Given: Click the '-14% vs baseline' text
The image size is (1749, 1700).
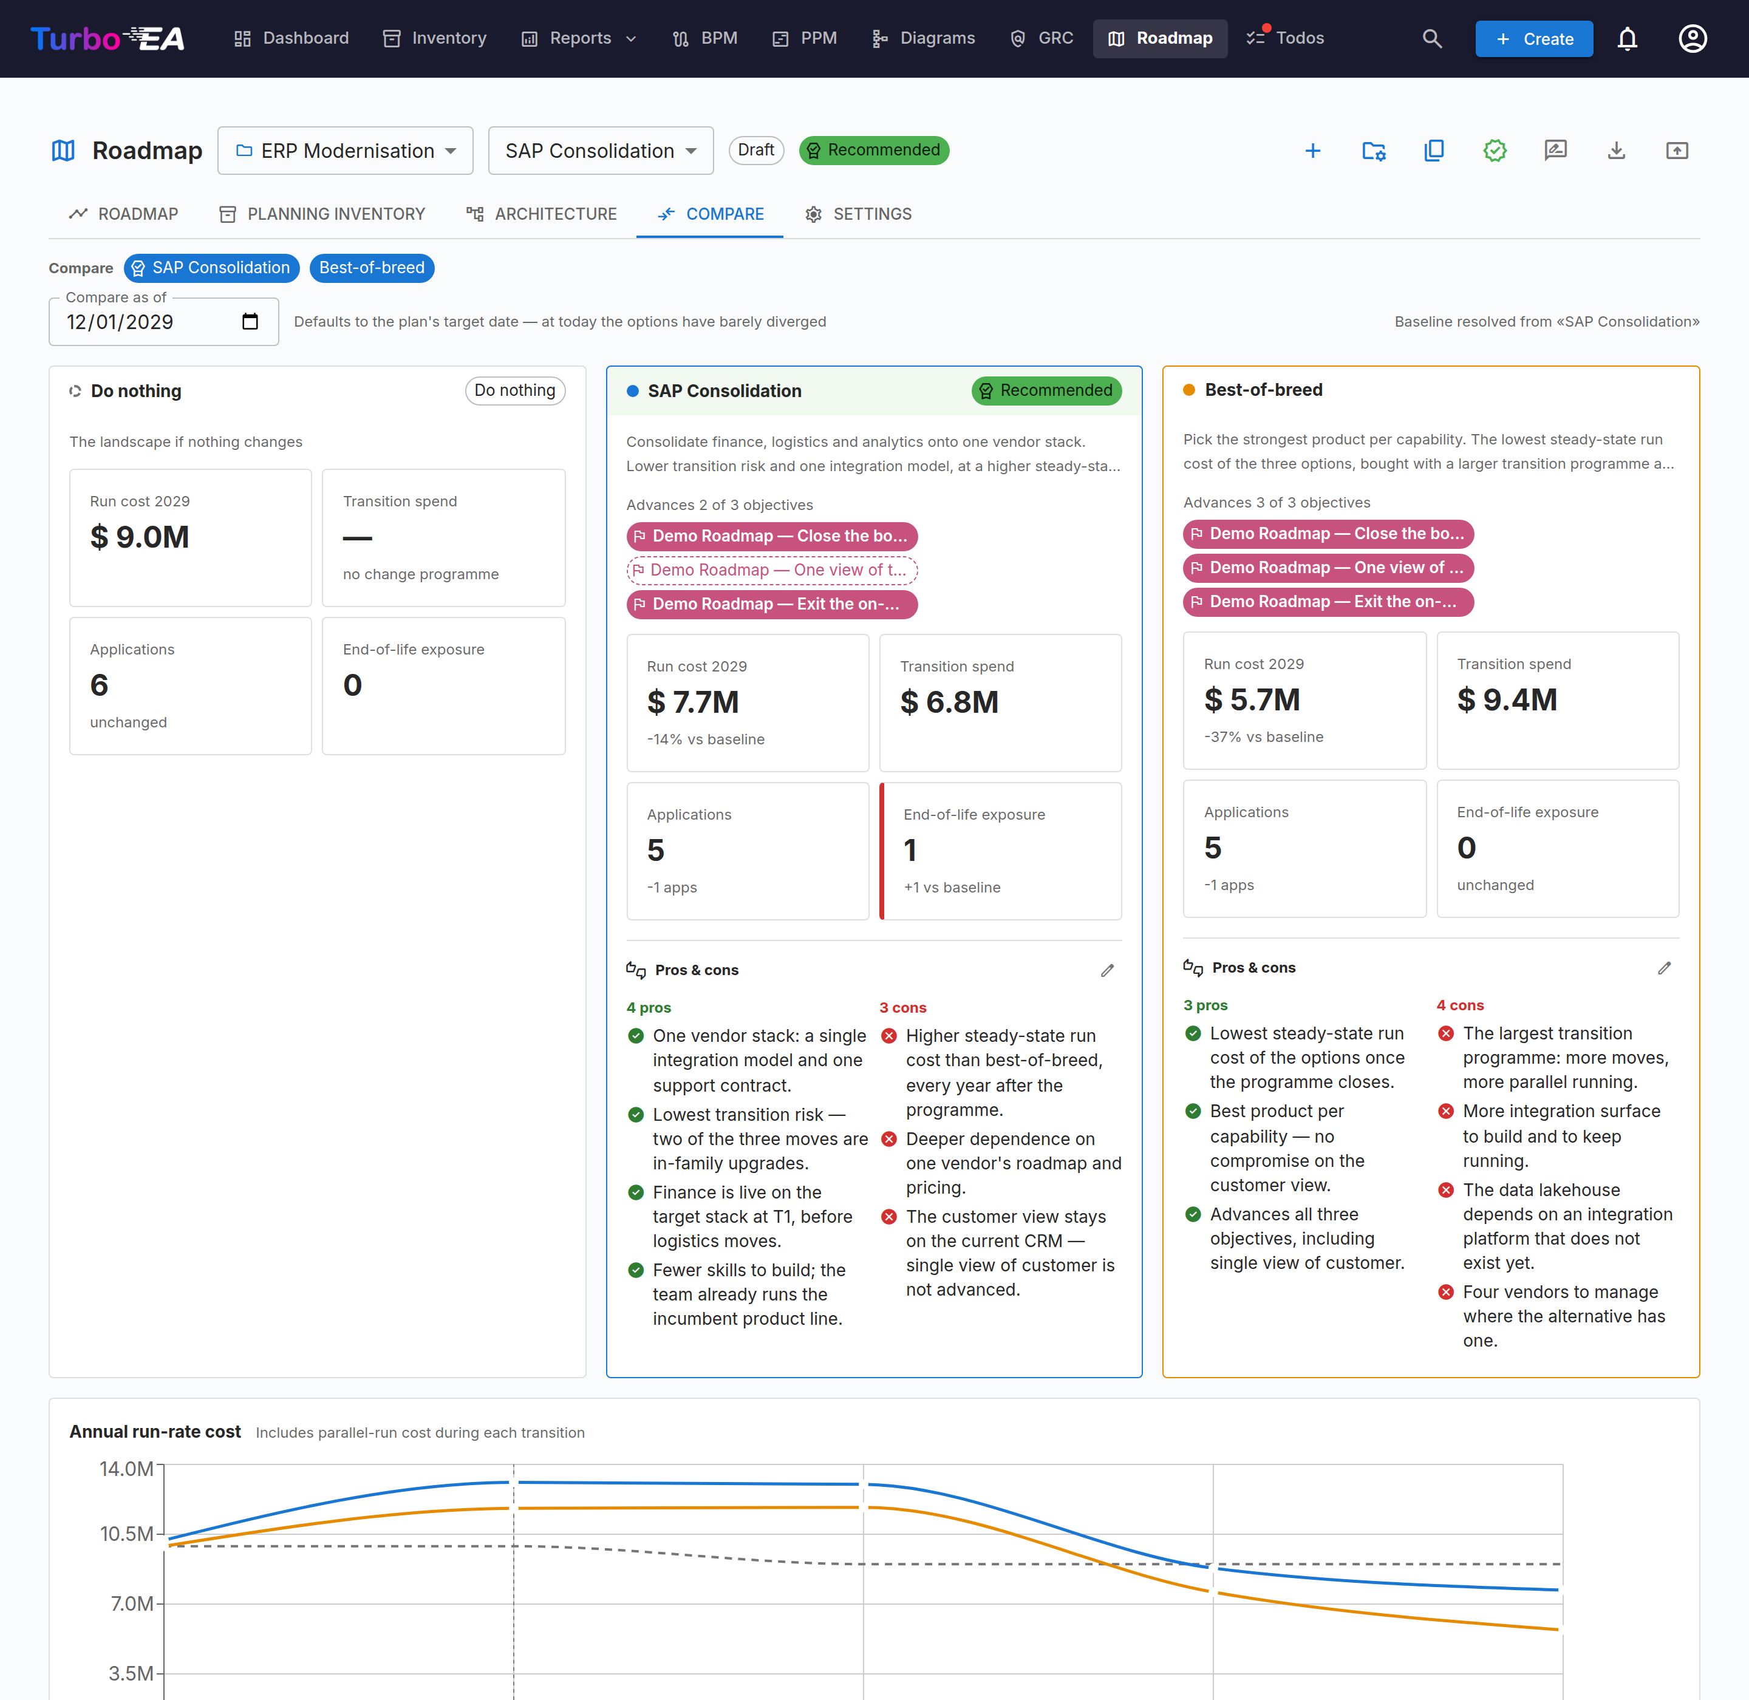Looking at the screenshot, I should [706, 739].
